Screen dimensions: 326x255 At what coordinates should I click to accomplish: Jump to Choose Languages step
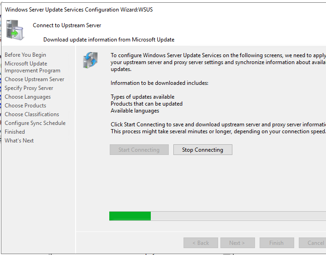(28, 97)
